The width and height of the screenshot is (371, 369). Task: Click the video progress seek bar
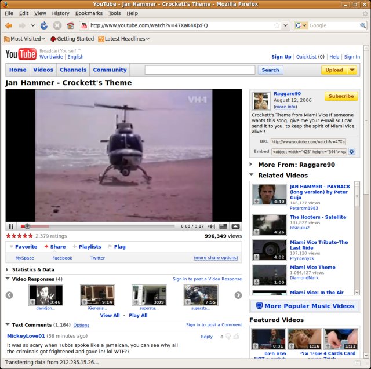pyautogui.click(x=99, y=226)
